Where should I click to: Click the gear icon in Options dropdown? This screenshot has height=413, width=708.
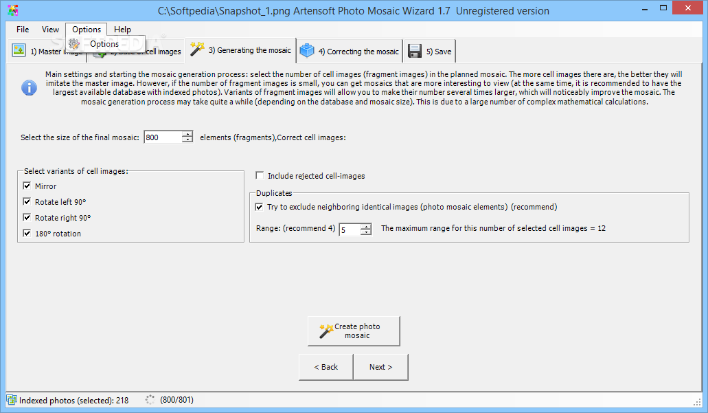74,44
